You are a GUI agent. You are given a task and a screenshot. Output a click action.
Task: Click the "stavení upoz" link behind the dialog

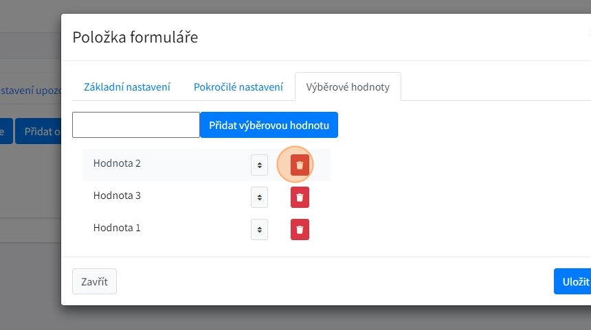tap(30, 89)
